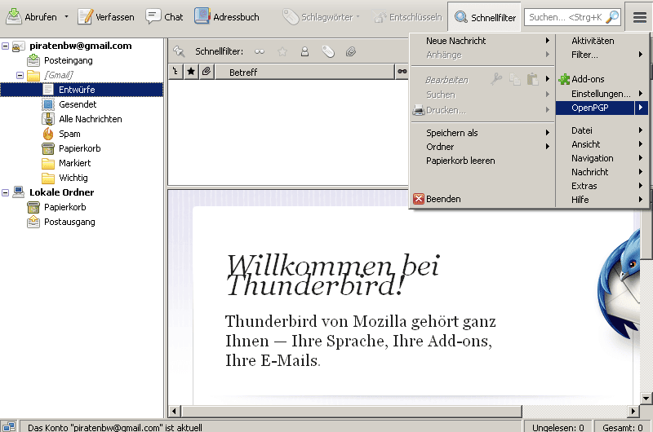Collapse the Lokale Ordner tree

pos(5,192)
